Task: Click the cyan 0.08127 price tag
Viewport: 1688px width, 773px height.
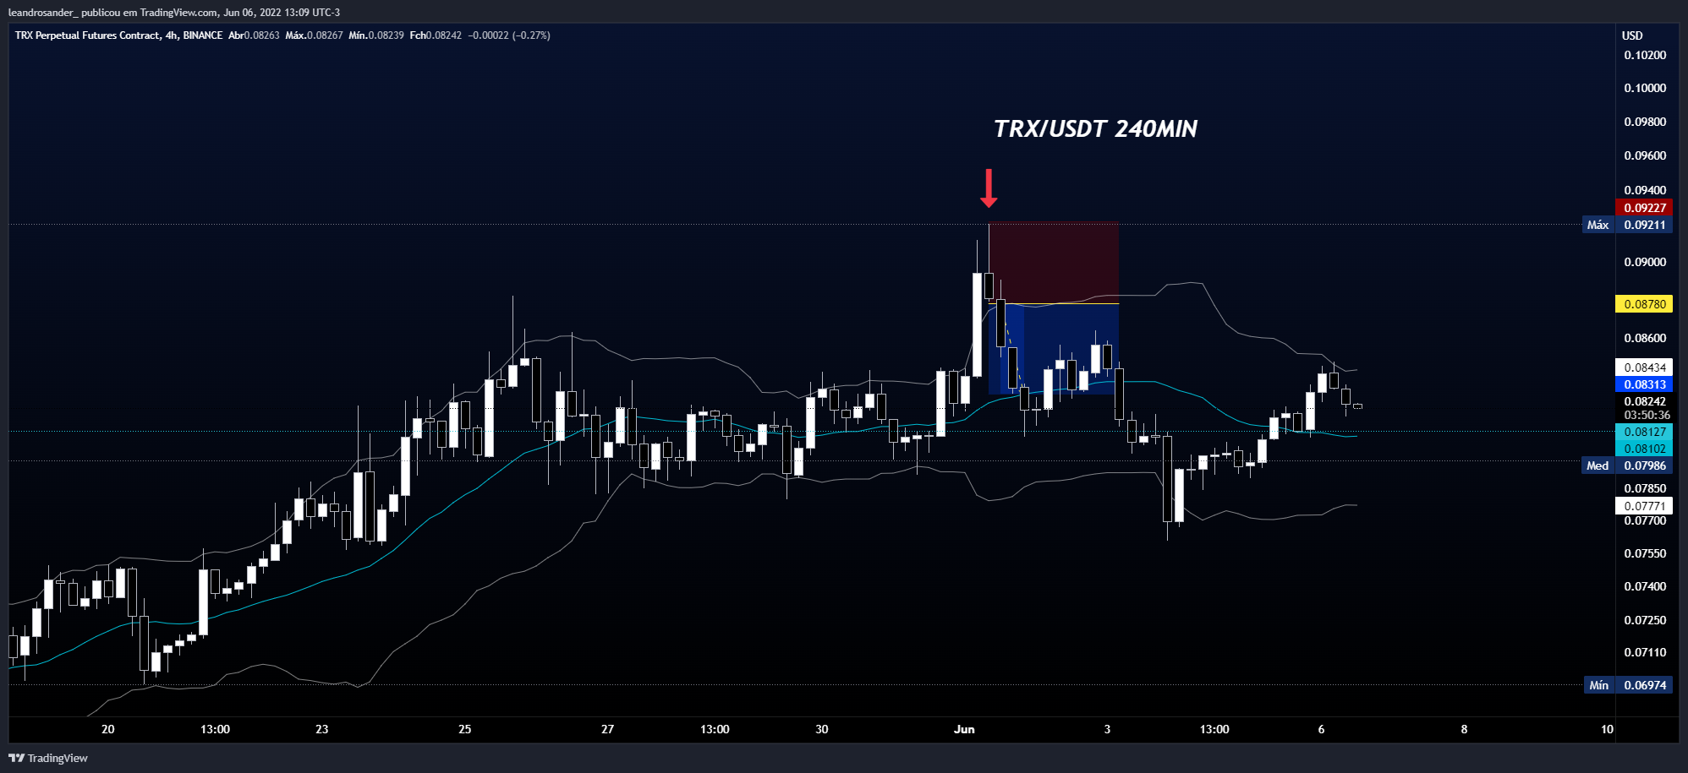Action: [x=1644, y=432]
